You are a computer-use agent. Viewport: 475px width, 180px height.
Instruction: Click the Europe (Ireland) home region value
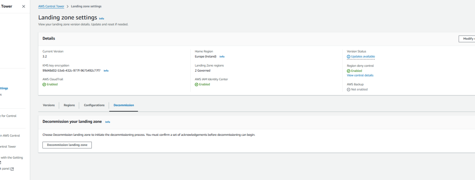point(206,57)
